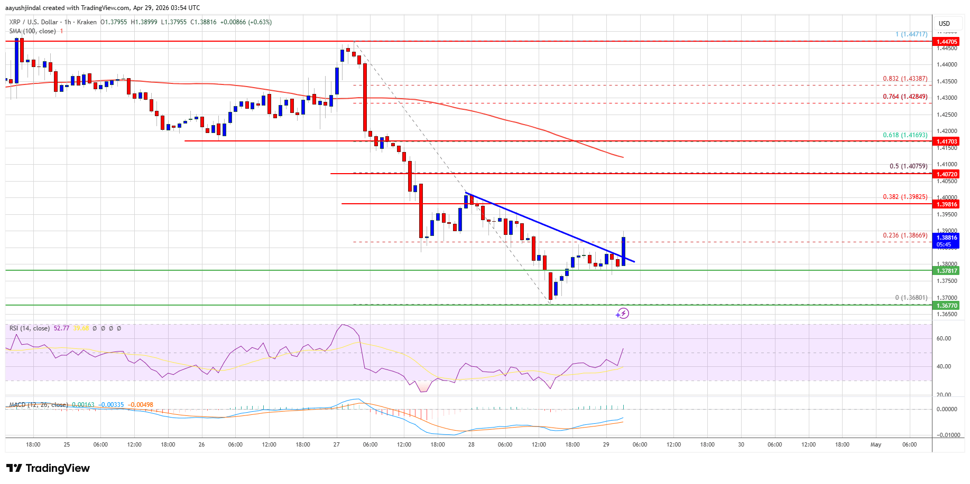Click the green 1.36770 price axis tag

pyautogui.click(x=947, y=306)
